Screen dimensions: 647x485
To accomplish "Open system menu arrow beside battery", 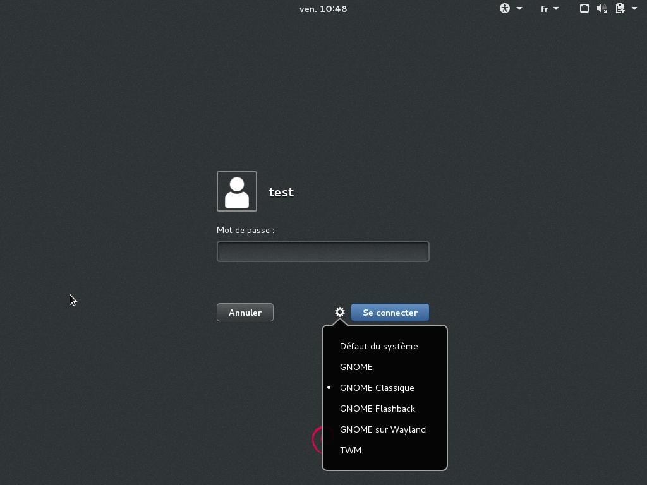I will [x=634, y=9].
